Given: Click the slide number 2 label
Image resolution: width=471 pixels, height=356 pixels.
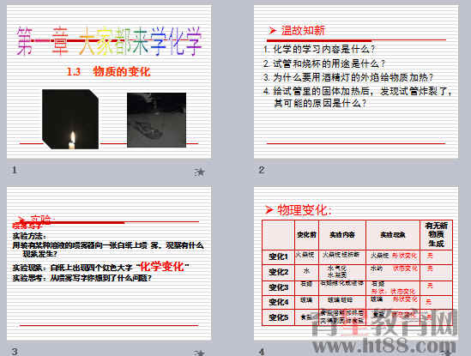Looking at the screenshot, I should (x=262, y=170).
